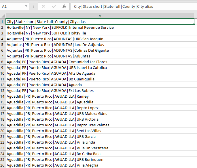Select the Villa Linda cell
The width and height of the screenshot is (197, 168).
[x=100, y=142]
